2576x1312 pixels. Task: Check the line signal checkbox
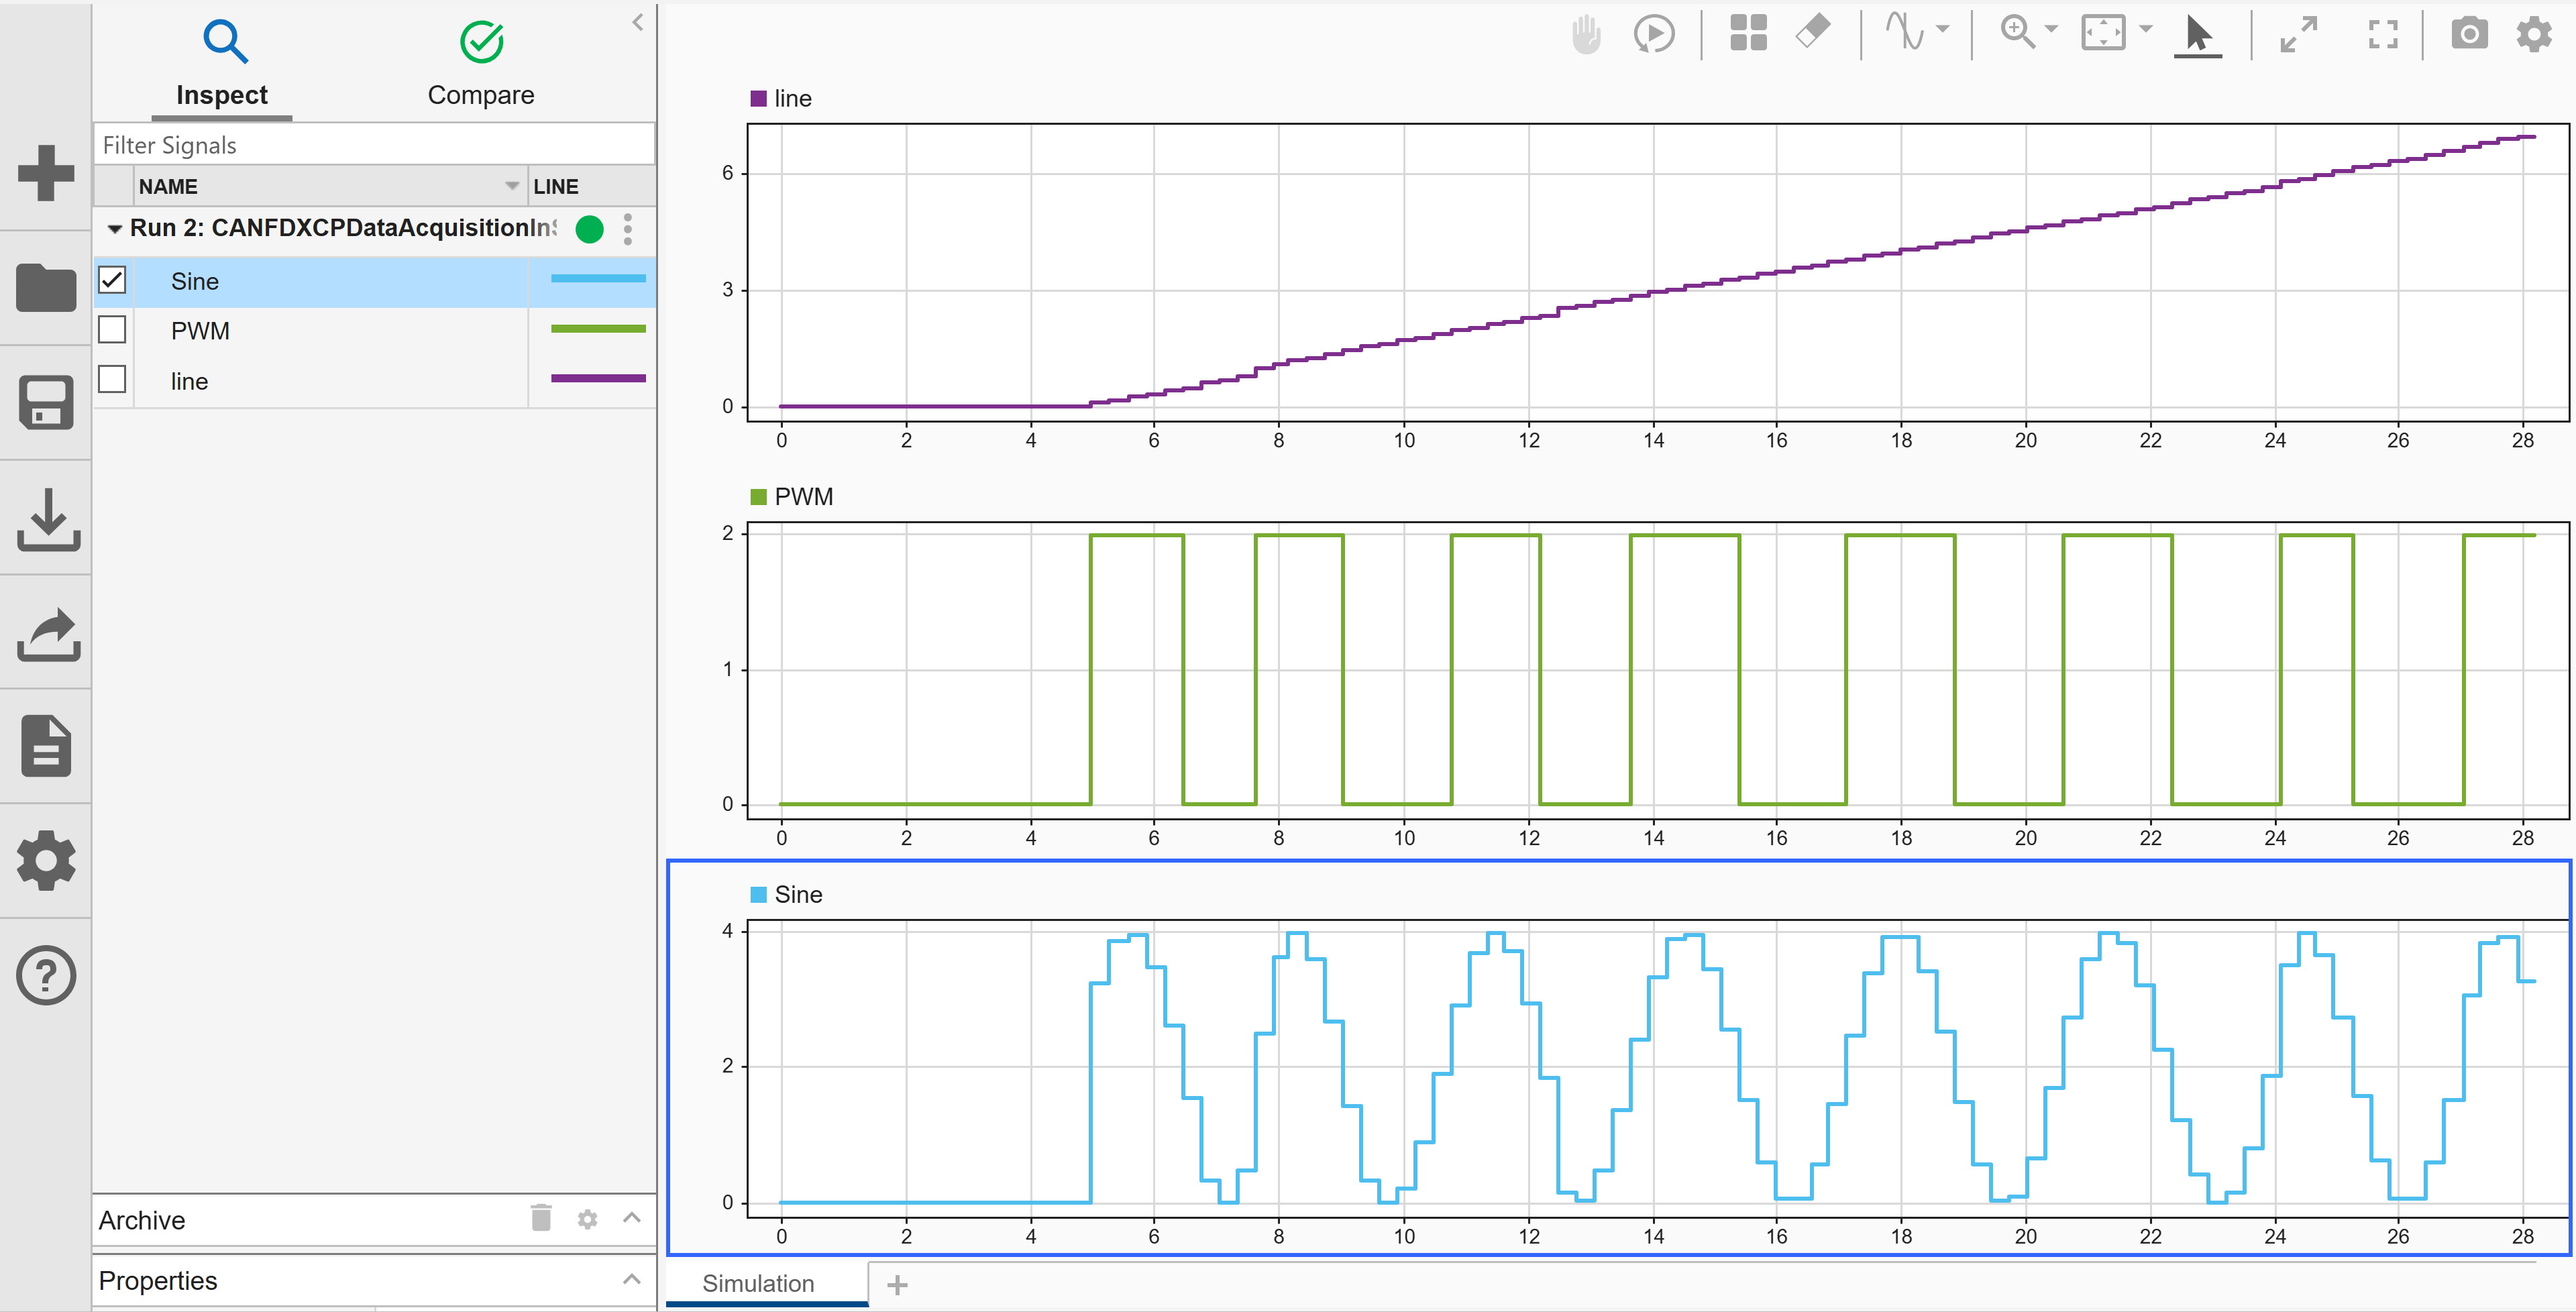pyautogui.click(x=113, y=380)
